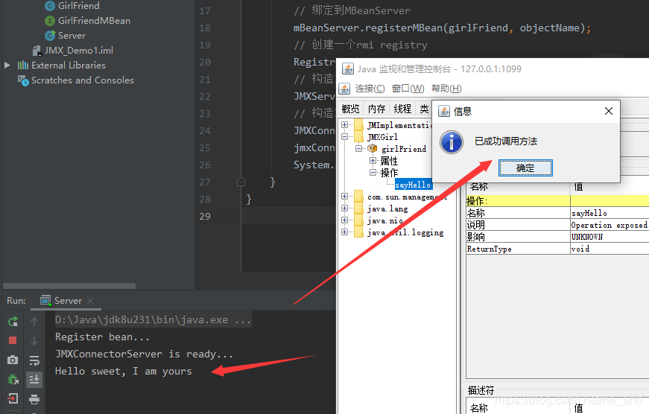Expand the java.nio node

click(344, 220)
